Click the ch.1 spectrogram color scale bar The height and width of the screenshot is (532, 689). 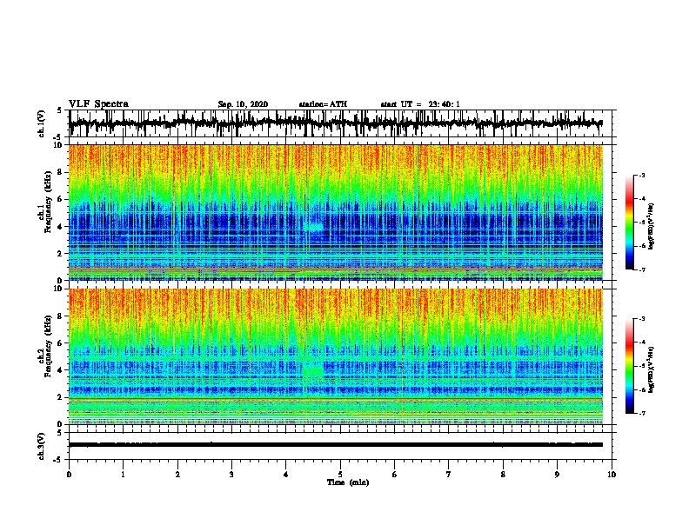(x=629, y=223)
